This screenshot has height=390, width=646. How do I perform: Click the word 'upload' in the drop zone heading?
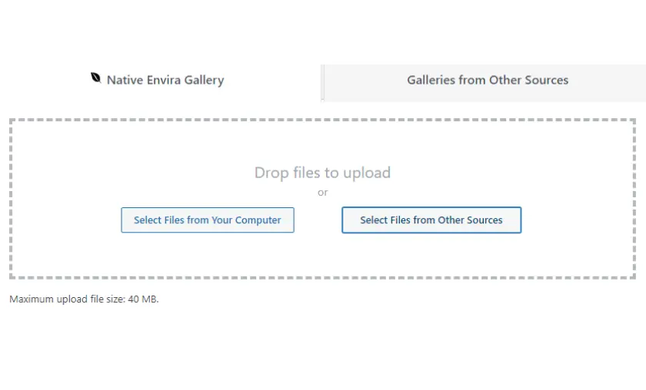[x=366, y=173]
